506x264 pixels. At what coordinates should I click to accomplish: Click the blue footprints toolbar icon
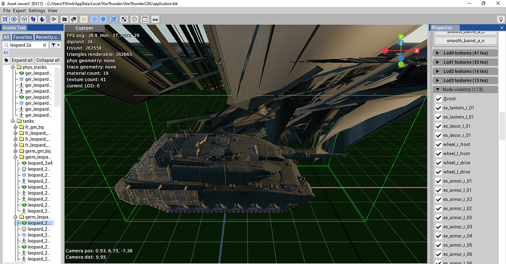point(33,19)
